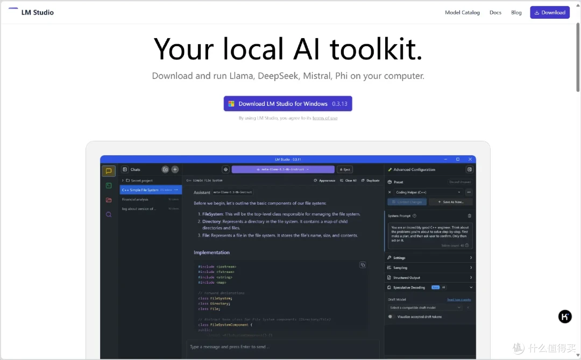581x360 pixels.
Task: Open the Docs page
Action: (495, 12)
